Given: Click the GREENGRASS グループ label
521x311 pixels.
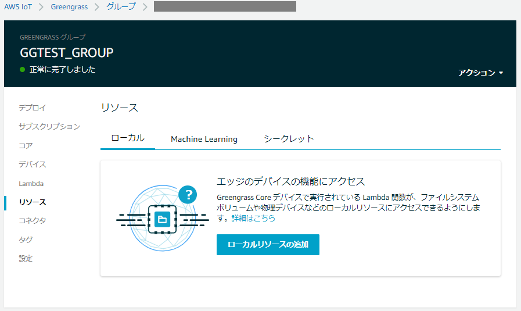Looking at the screenshot, I should [x=52, y=37].
